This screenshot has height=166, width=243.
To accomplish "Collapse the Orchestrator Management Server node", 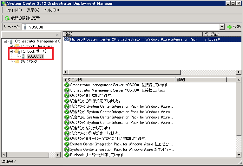I will (5, 41).
